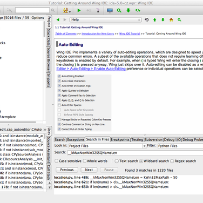Click the green magnifier icon in the main toolbar
This screenshot has height=203, width=203.
[119, 10]
